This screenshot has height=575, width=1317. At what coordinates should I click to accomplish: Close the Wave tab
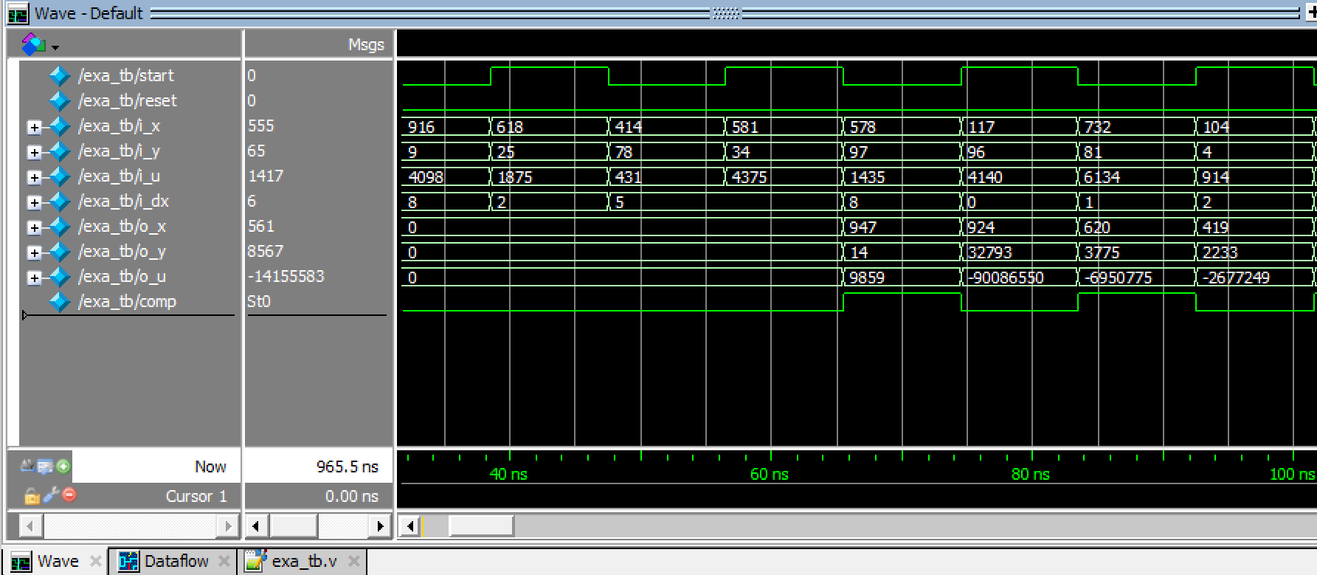pyautogui.click(x=94, y=561)
